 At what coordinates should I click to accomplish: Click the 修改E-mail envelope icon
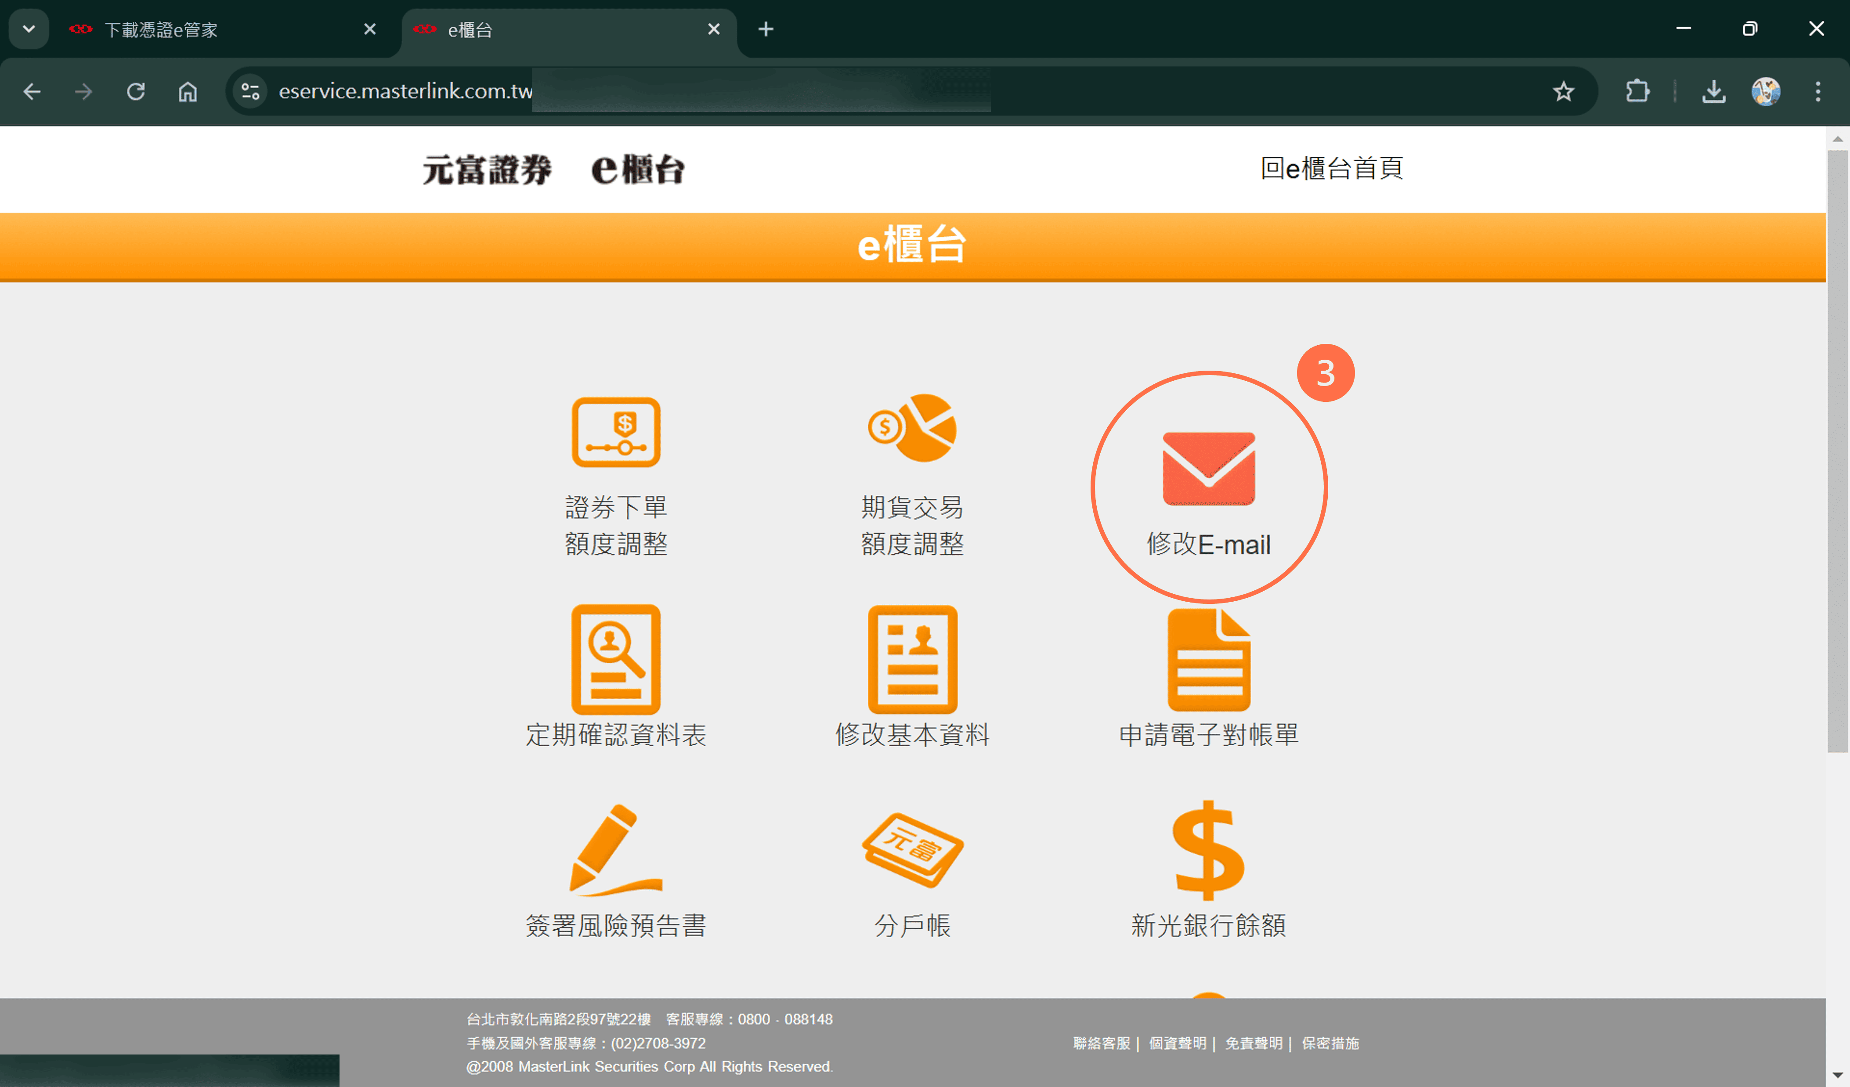1208,468
